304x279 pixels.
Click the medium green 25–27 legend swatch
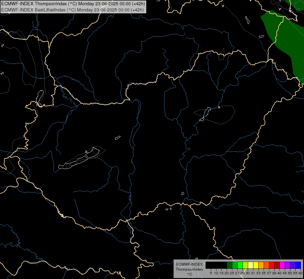235,265
